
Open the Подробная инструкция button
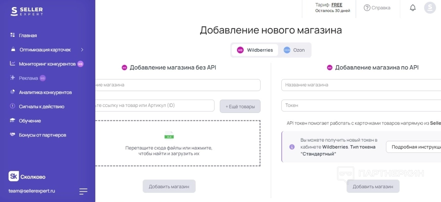[414, 147]
